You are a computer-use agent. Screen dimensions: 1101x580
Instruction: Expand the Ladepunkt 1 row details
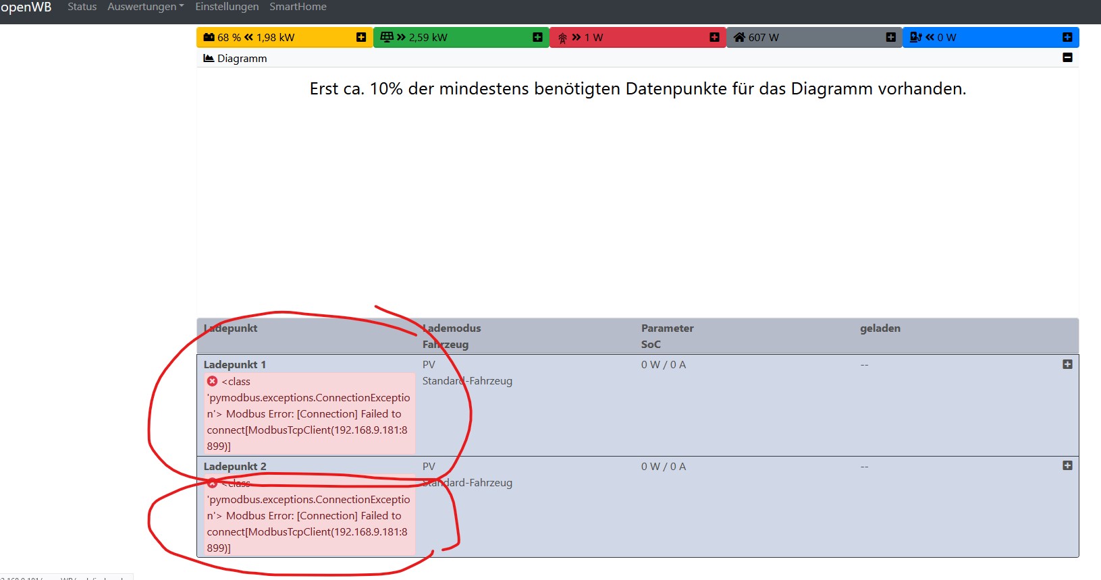pos(1067,364)
